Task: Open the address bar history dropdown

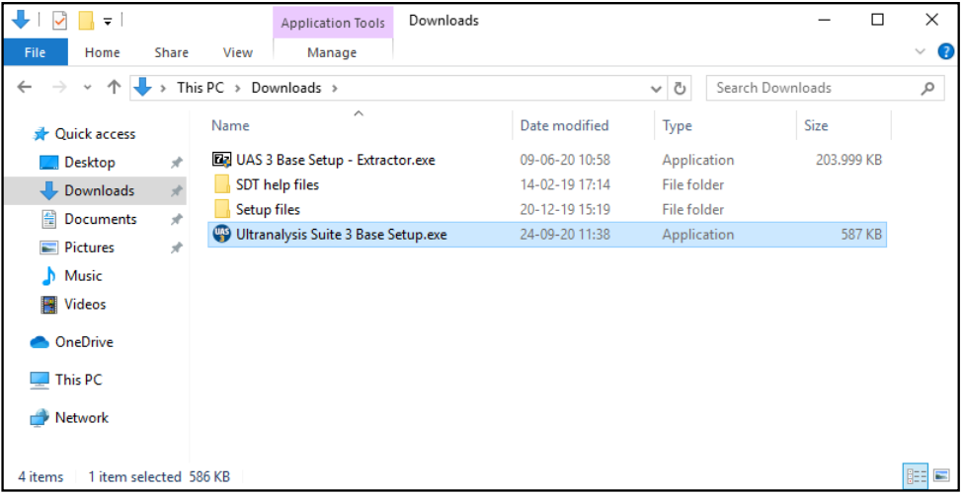Action: coord(657,88)
